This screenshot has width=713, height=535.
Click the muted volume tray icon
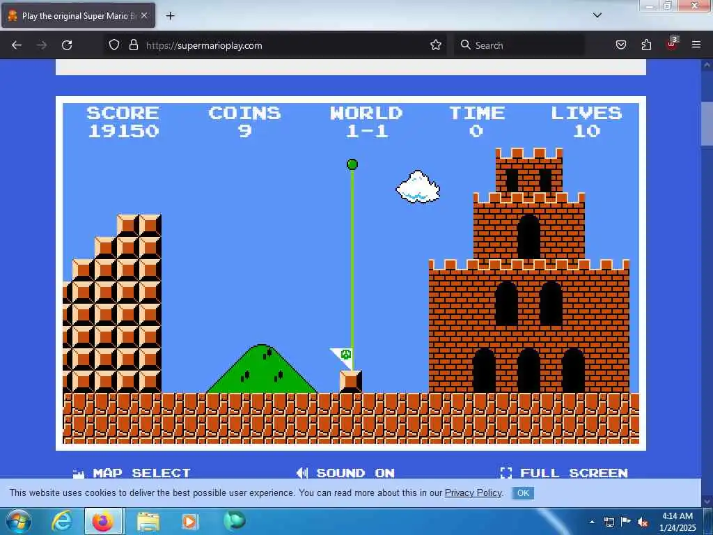click(643, 522)
